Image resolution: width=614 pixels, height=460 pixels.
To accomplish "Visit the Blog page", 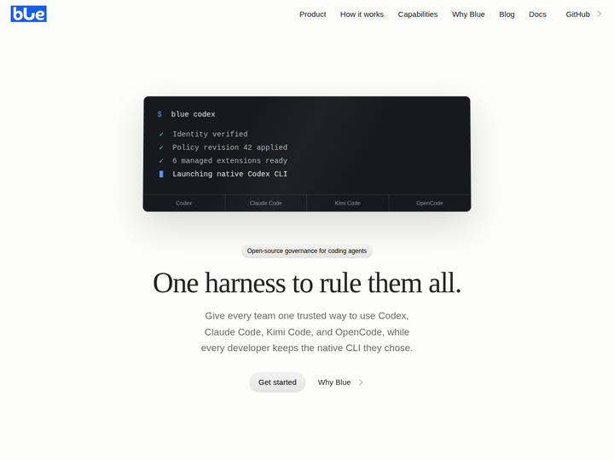I will [507, 14].
